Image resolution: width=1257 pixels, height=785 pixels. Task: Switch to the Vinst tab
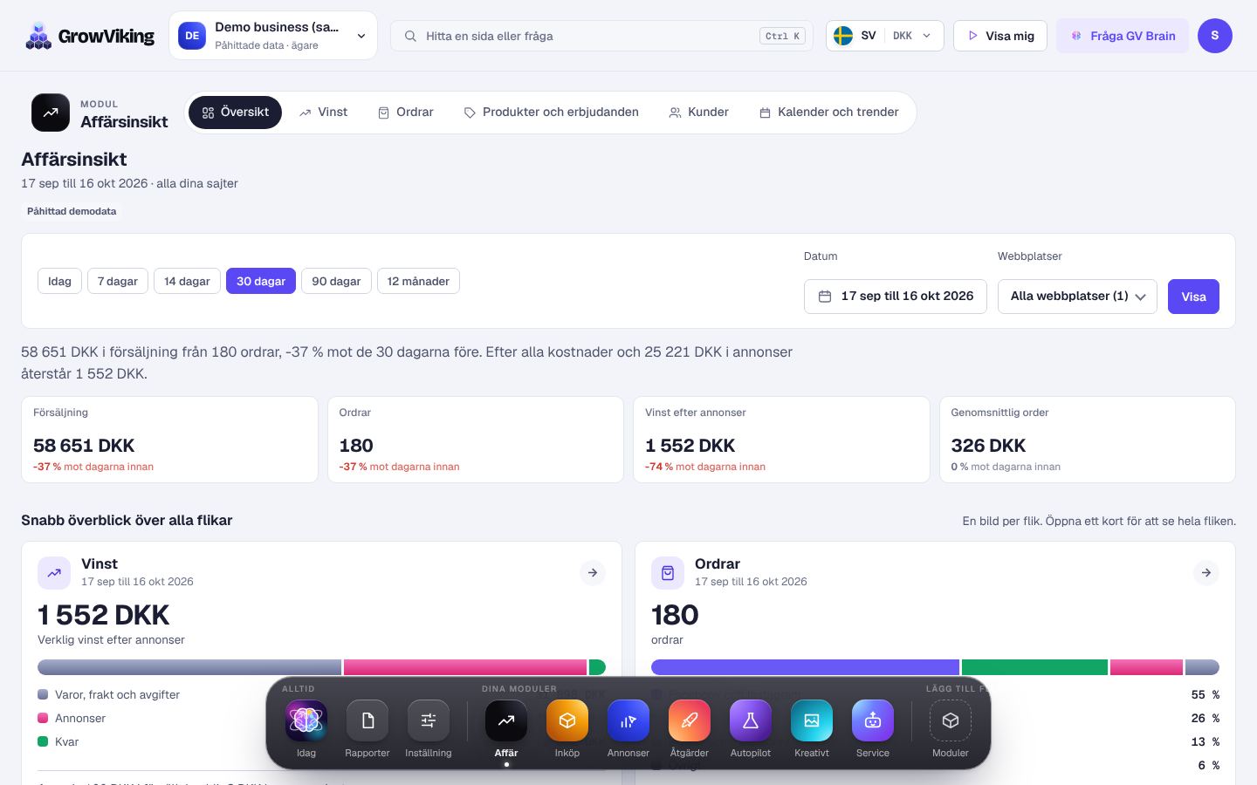coord(323,113)
